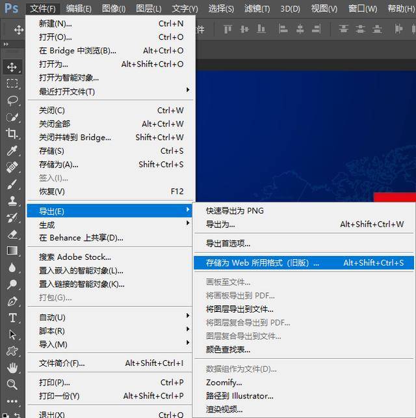Click Move tool preset icon in options bar
The width and height of the screenshot is (416, 418).
19,29
